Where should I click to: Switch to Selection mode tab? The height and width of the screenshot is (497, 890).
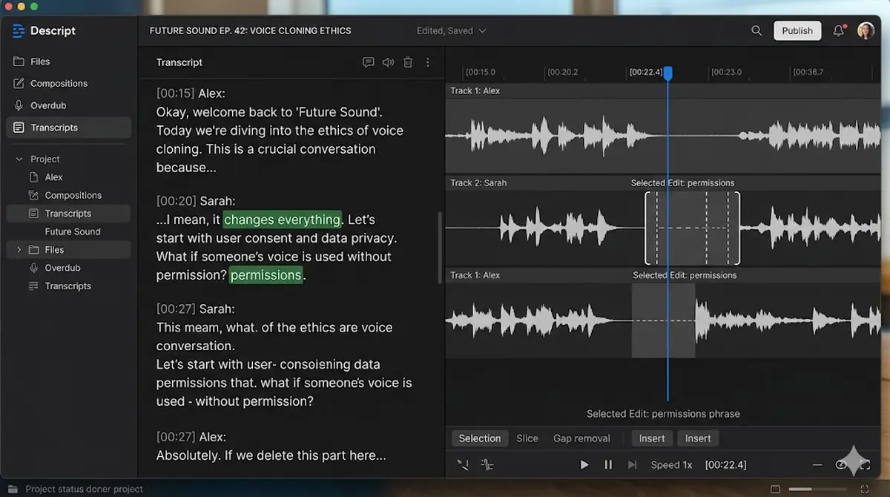480,438
